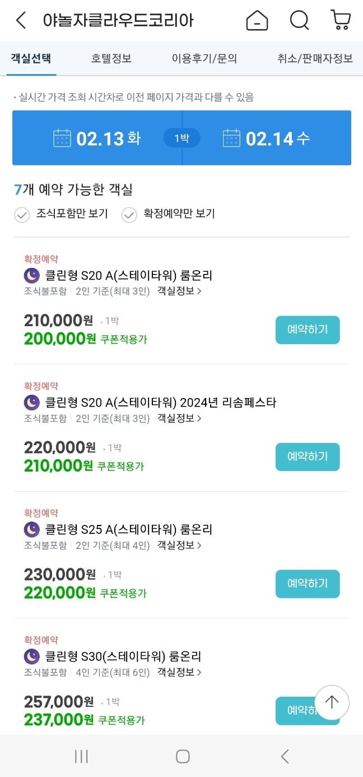Open the shopping cart icon
Screen dimensions: 363x777
[341, 20]
